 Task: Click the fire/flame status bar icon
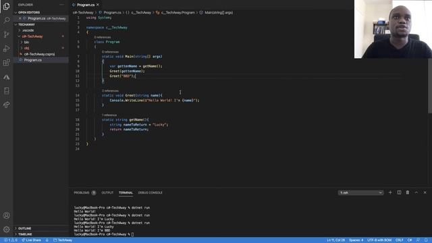coord(47,240)
